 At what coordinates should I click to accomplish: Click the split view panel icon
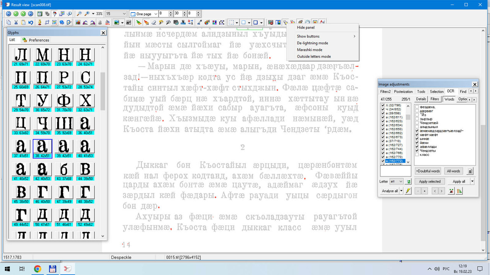tap(278, 23)
